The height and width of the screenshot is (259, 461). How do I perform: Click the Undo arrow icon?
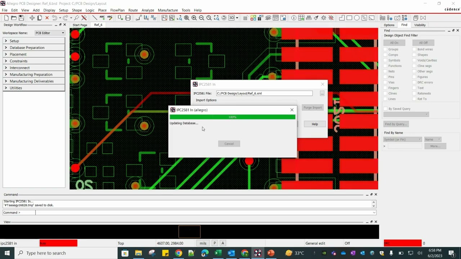pos(54,18)
